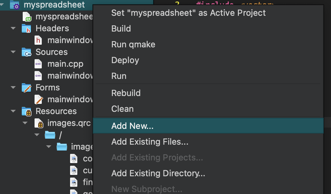The width and height of the screenshot is (331, 194).
Task: Select Run qmake in the context menu
Action: tap(133, 44)
